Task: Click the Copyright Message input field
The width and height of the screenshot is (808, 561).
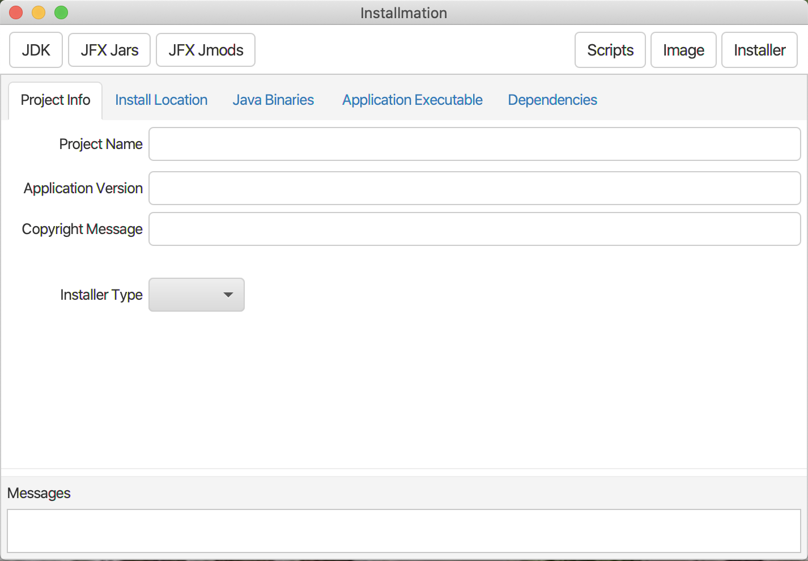Action: coord(474,229)
